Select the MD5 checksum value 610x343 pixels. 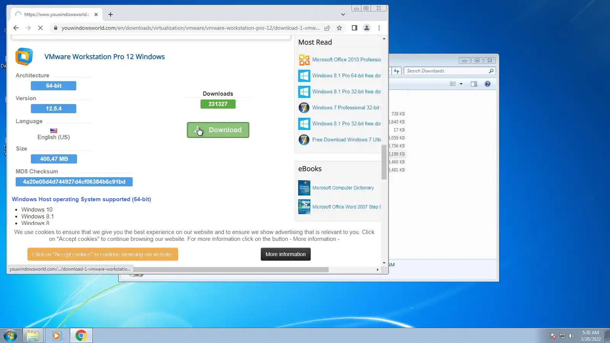coord(74,182)
